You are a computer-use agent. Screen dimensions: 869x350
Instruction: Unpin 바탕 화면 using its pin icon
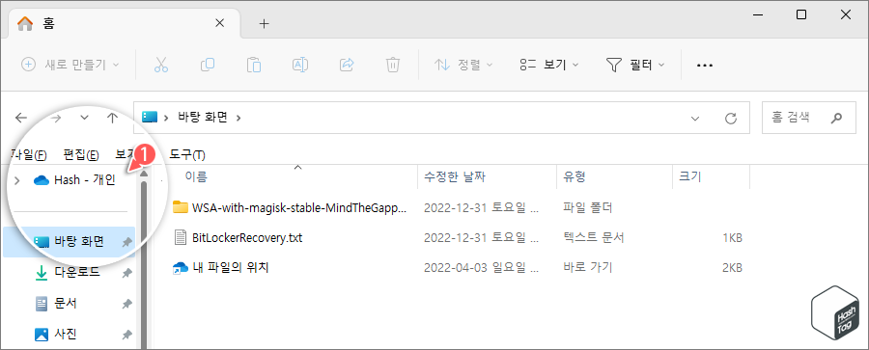pyautogui.click(x=126, y=242)
